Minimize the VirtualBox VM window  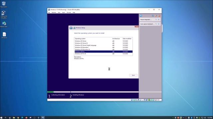coord(149,10)
